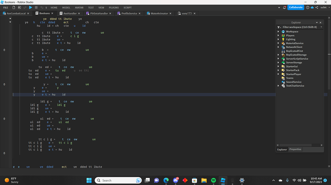Click the Lighting service icon
This screenshot has width=331, height=185.
tap(283, 39)
